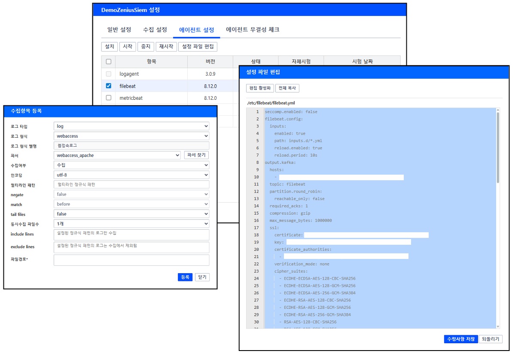
Task: Click the blue 등록 button
Action: tap(185, 277)
